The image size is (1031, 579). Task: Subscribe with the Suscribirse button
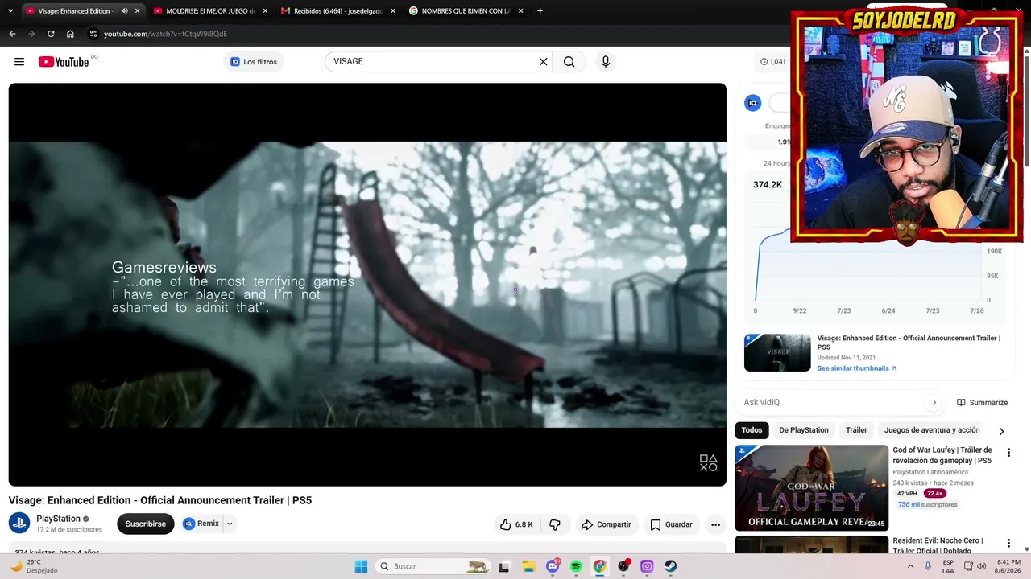click(146, 524)
